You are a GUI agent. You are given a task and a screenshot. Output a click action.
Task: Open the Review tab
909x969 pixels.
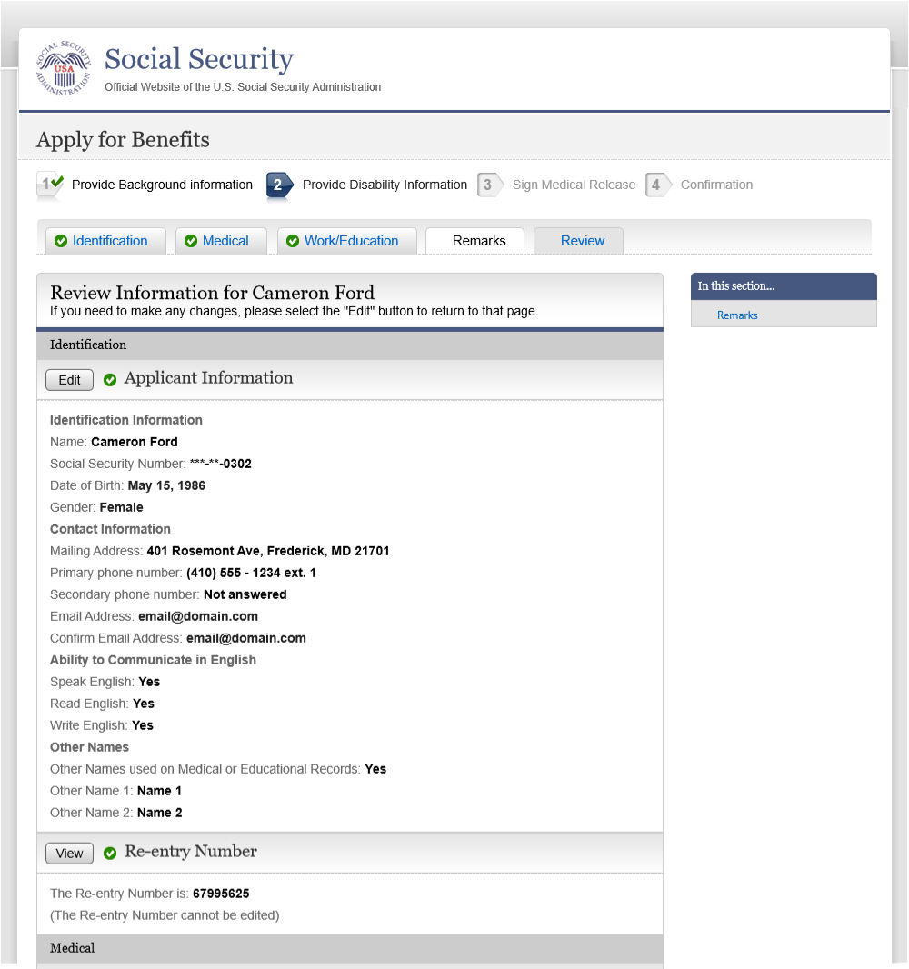click(582, 241)
